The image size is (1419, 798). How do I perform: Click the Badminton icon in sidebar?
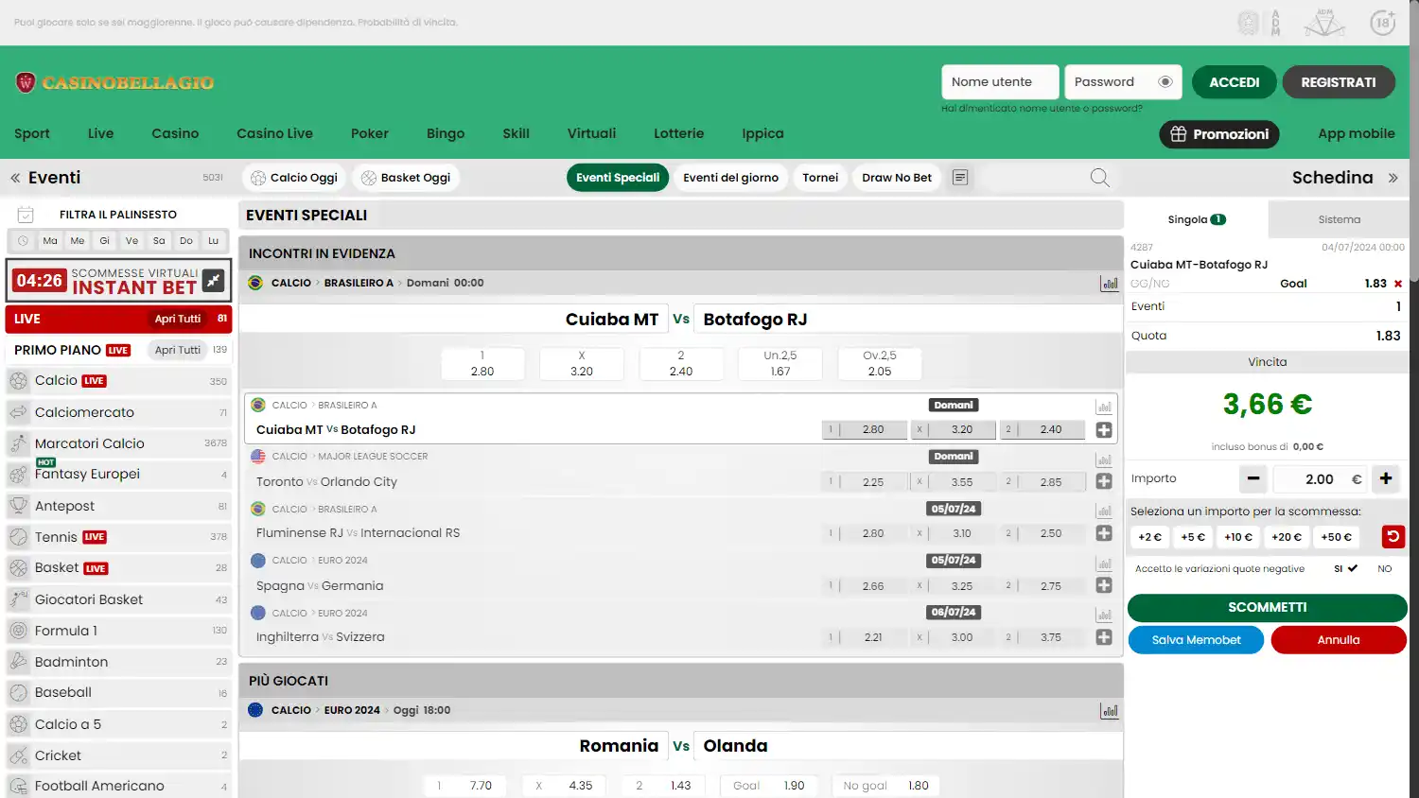click(x=18, y=662)
